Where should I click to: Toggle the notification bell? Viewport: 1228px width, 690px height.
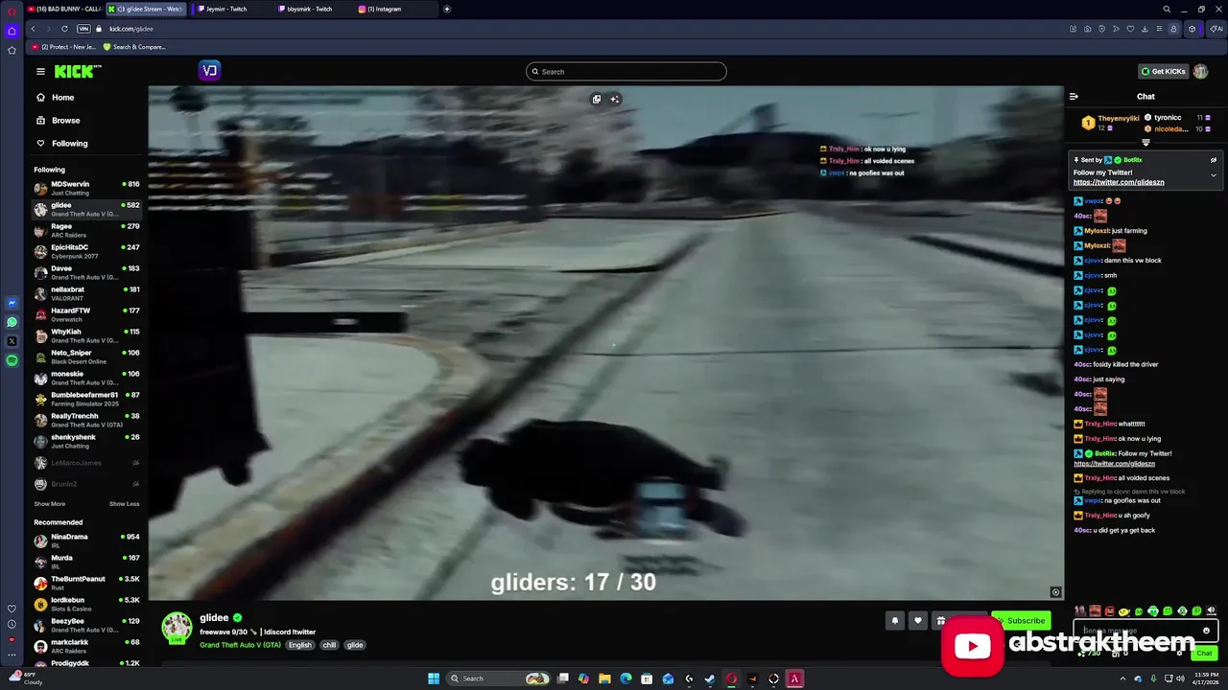pyautogui.click(x=895, y=621)
